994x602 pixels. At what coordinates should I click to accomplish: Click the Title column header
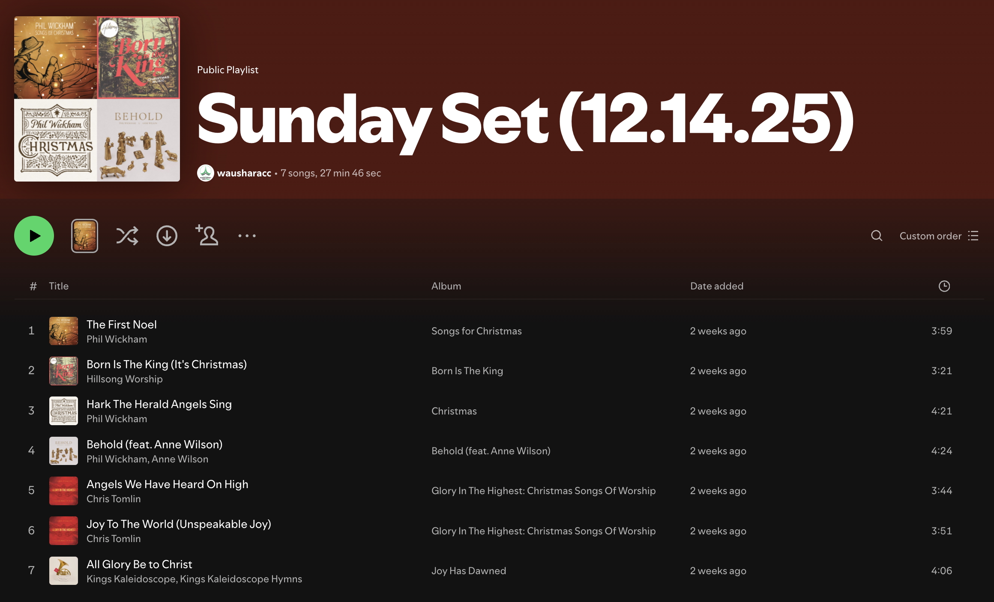click(x=59, y=286)
